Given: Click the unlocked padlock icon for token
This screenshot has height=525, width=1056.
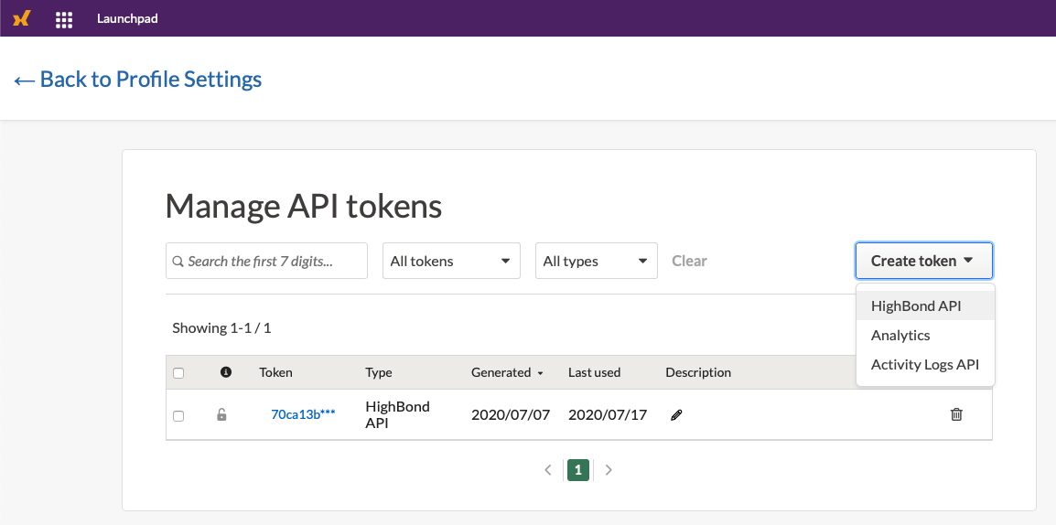Looking at the screenshot, I should pos(221,415).
